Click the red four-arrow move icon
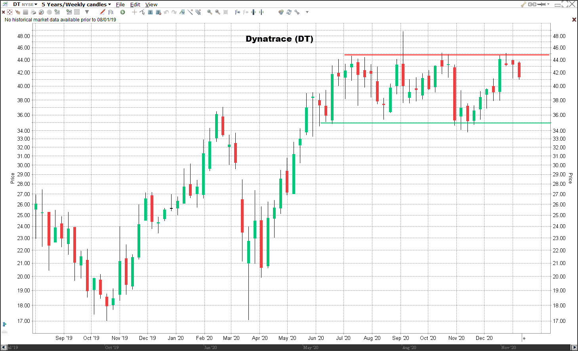Viewport: 578px width, 351px height. pyautogui.click(x=10, y=12)
